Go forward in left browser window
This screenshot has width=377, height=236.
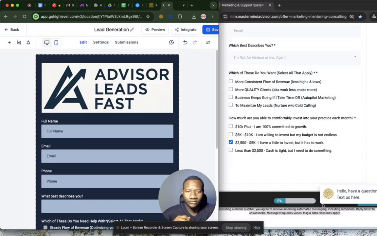click(x=15, y=16)
